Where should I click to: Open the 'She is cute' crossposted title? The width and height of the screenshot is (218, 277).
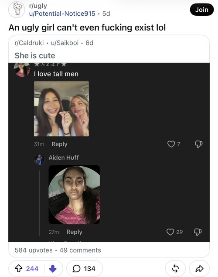[x=35, y=55]
